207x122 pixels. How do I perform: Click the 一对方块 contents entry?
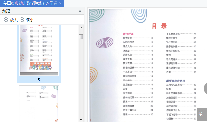coord(138,72)
